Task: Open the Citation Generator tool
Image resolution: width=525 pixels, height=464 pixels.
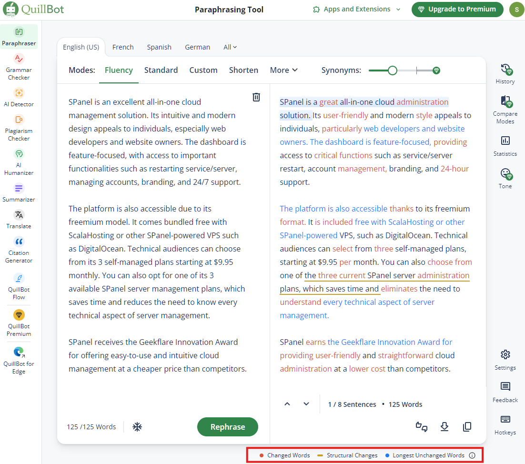Action: (x=19, y=250)
